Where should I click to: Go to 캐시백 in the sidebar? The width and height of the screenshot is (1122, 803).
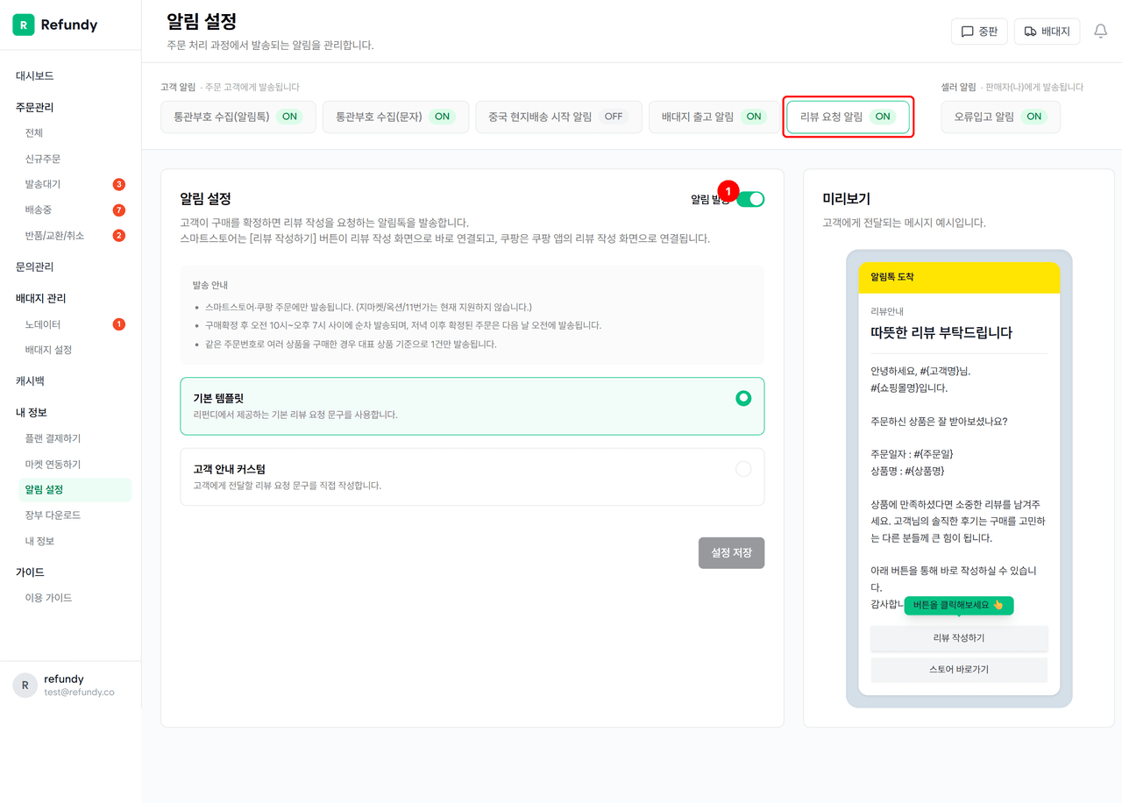click(30, 381)
